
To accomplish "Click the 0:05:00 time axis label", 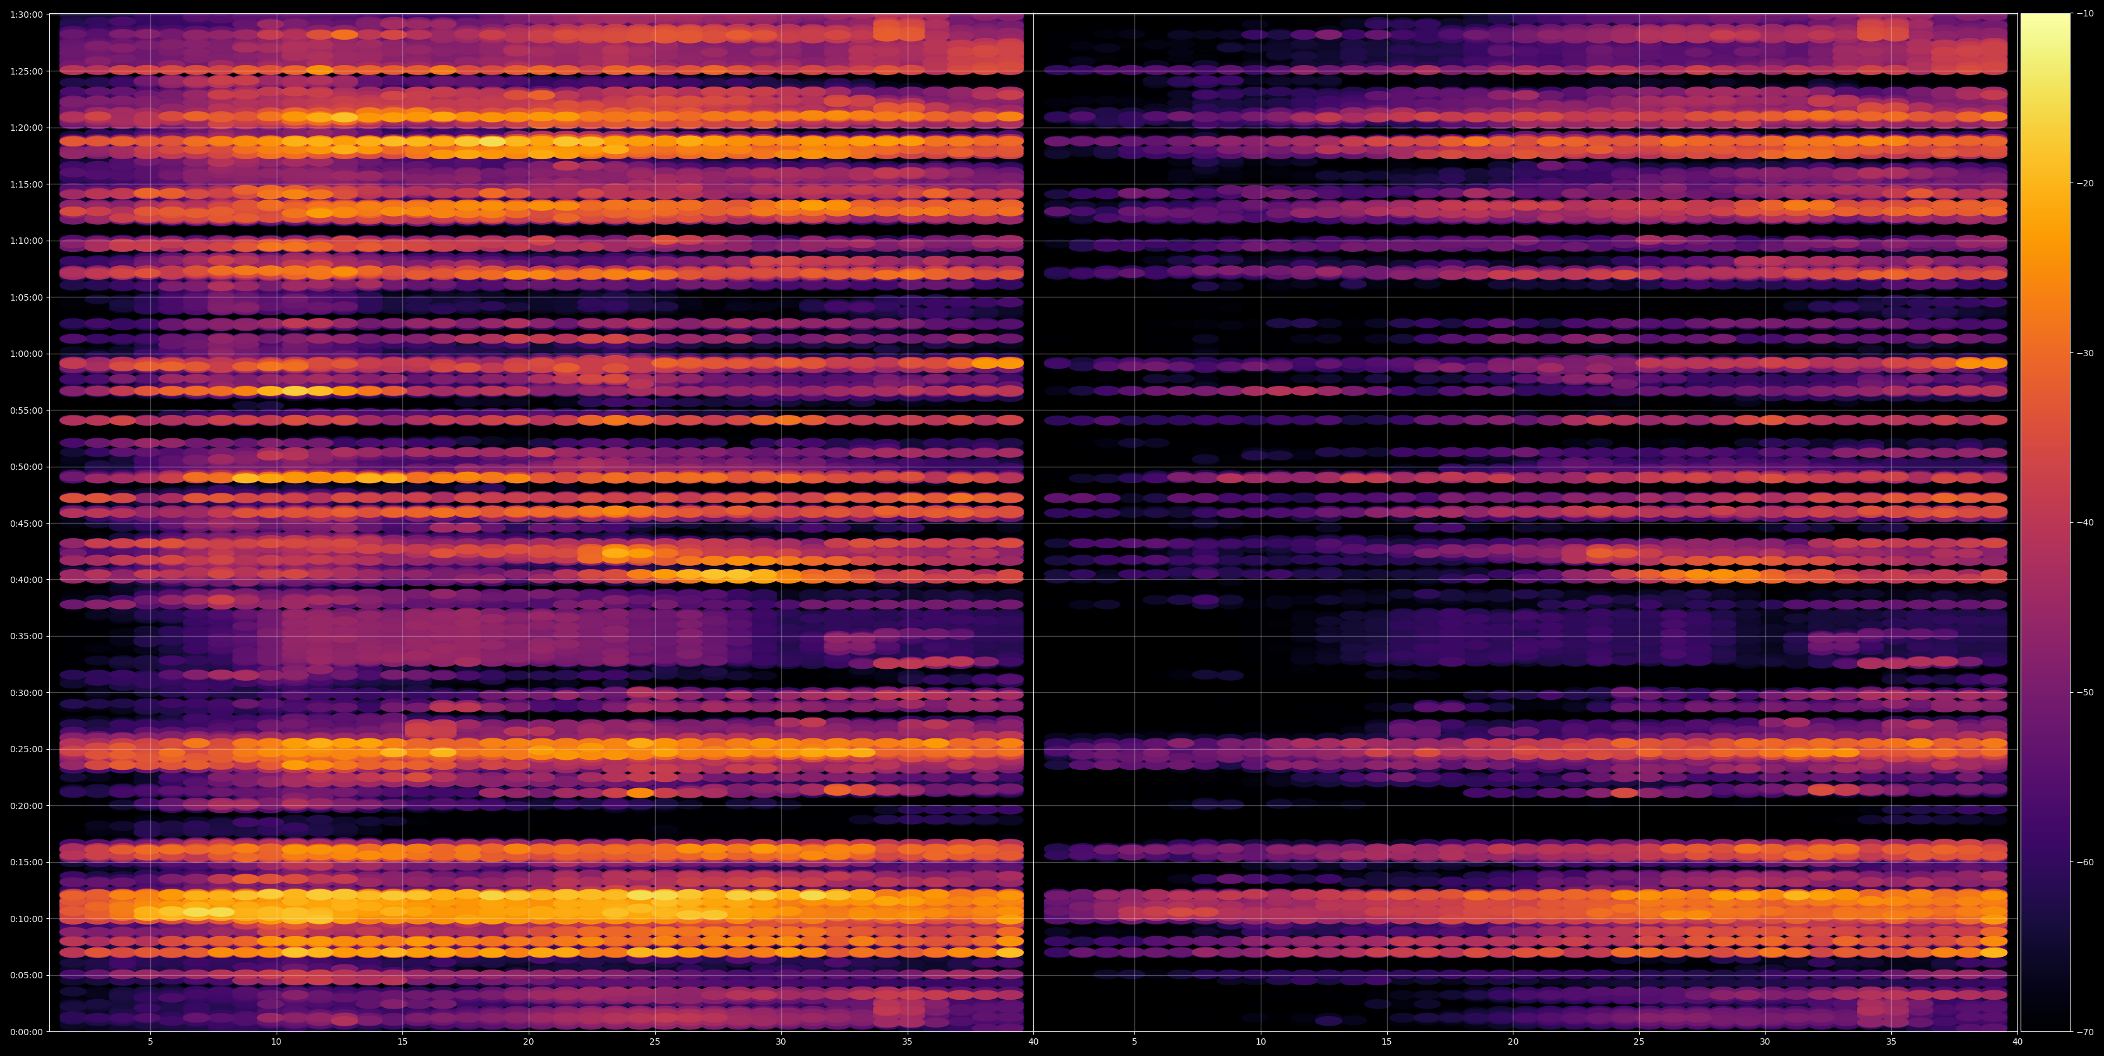I will (26, 975).
